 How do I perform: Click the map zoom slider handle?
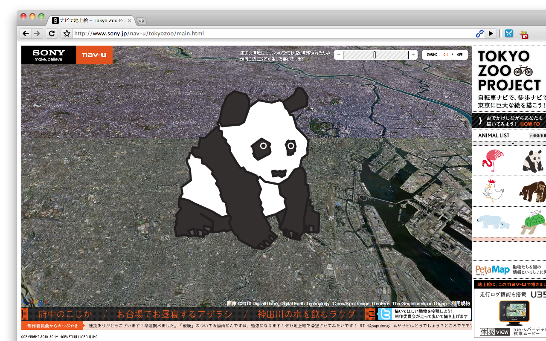[375, 55]
